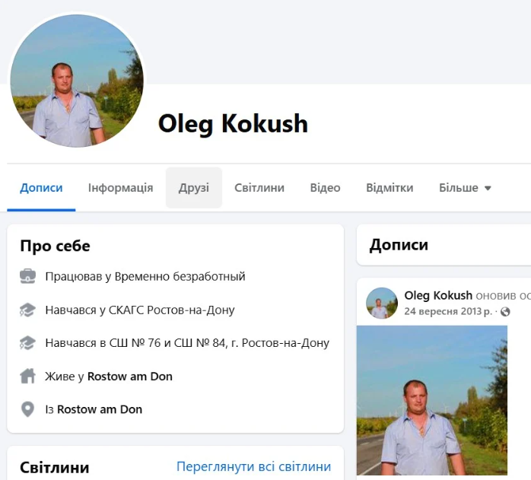Screen dimensions: 531x480
Task: Click Oleg Kokush name in the post
Action: pyautogui.click(x=438, y=295)
